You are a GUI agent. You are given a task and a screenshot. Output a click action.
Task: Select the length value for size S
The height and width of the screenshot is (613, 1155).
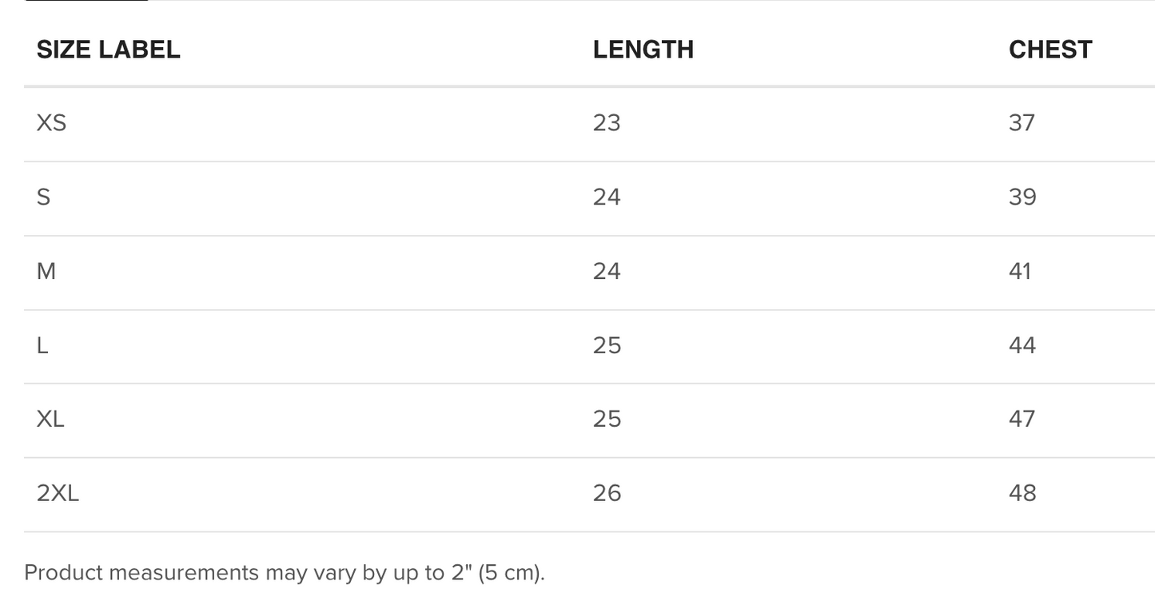point(607,197)
